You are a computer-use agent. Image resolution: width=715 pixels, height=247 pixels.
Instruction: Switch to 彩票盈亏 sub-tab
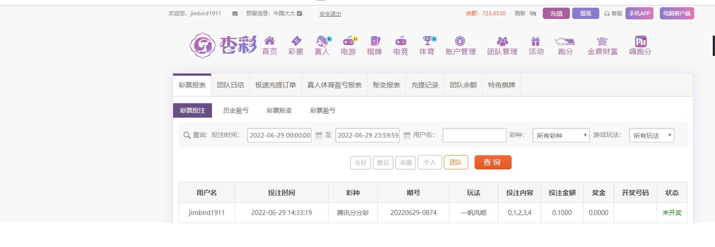click(323, 110)
